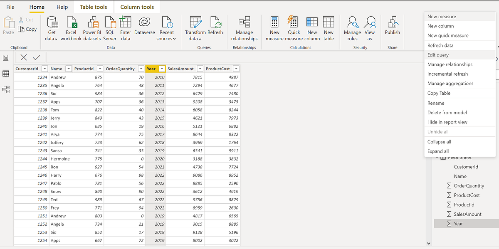499x249 pixels.
Task: Open the Quick measure tool
Action: (x=293, y=28)
